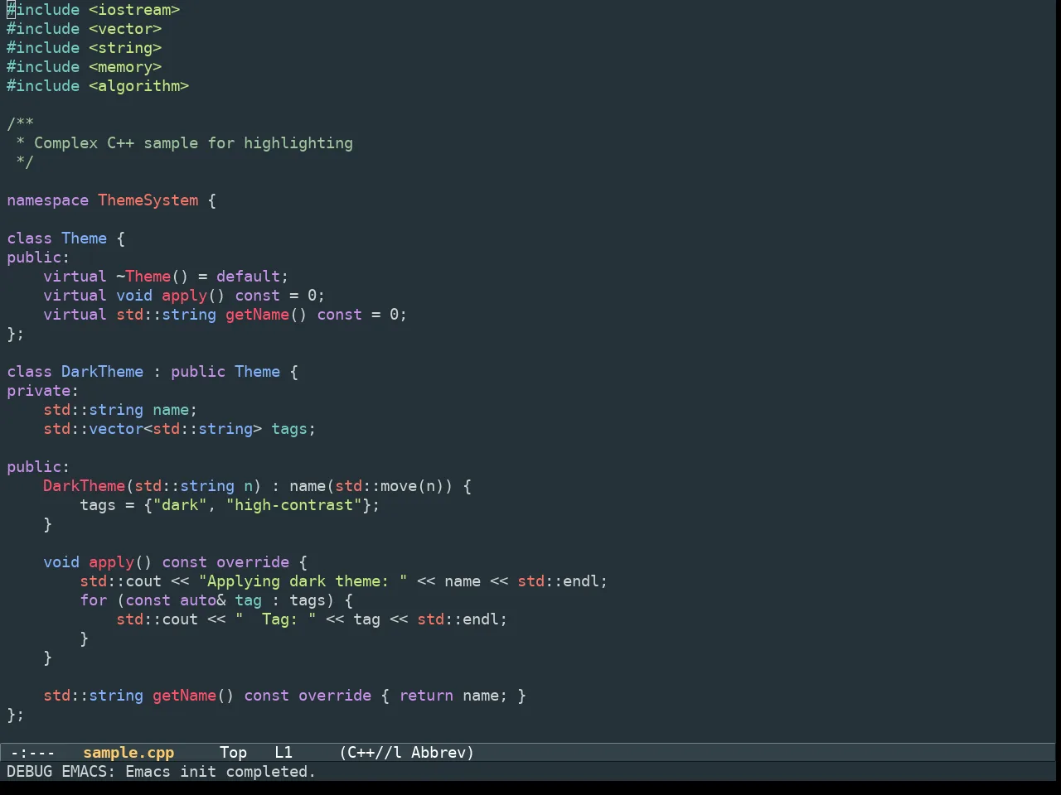The height and width of the screenshot is (795, 1061).
Task: Click the '<string>' include header
Action: [125, 48]
